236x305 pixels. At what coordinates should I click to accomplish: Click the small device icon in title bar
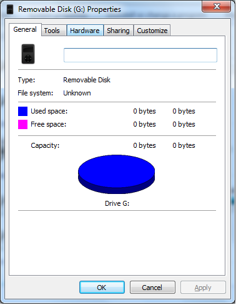click(10, 9)
